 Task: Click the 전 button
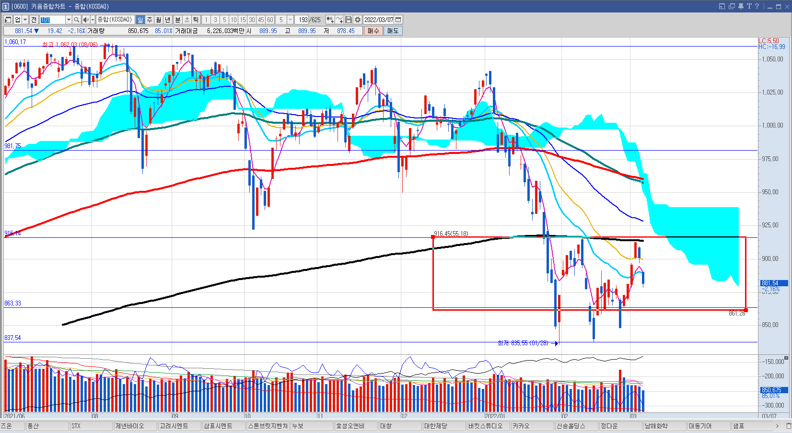point(34,20)
